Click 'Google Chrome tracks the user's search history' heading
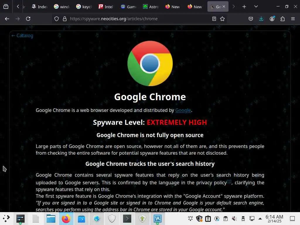300x225 pixels. (x=150, y=164)
